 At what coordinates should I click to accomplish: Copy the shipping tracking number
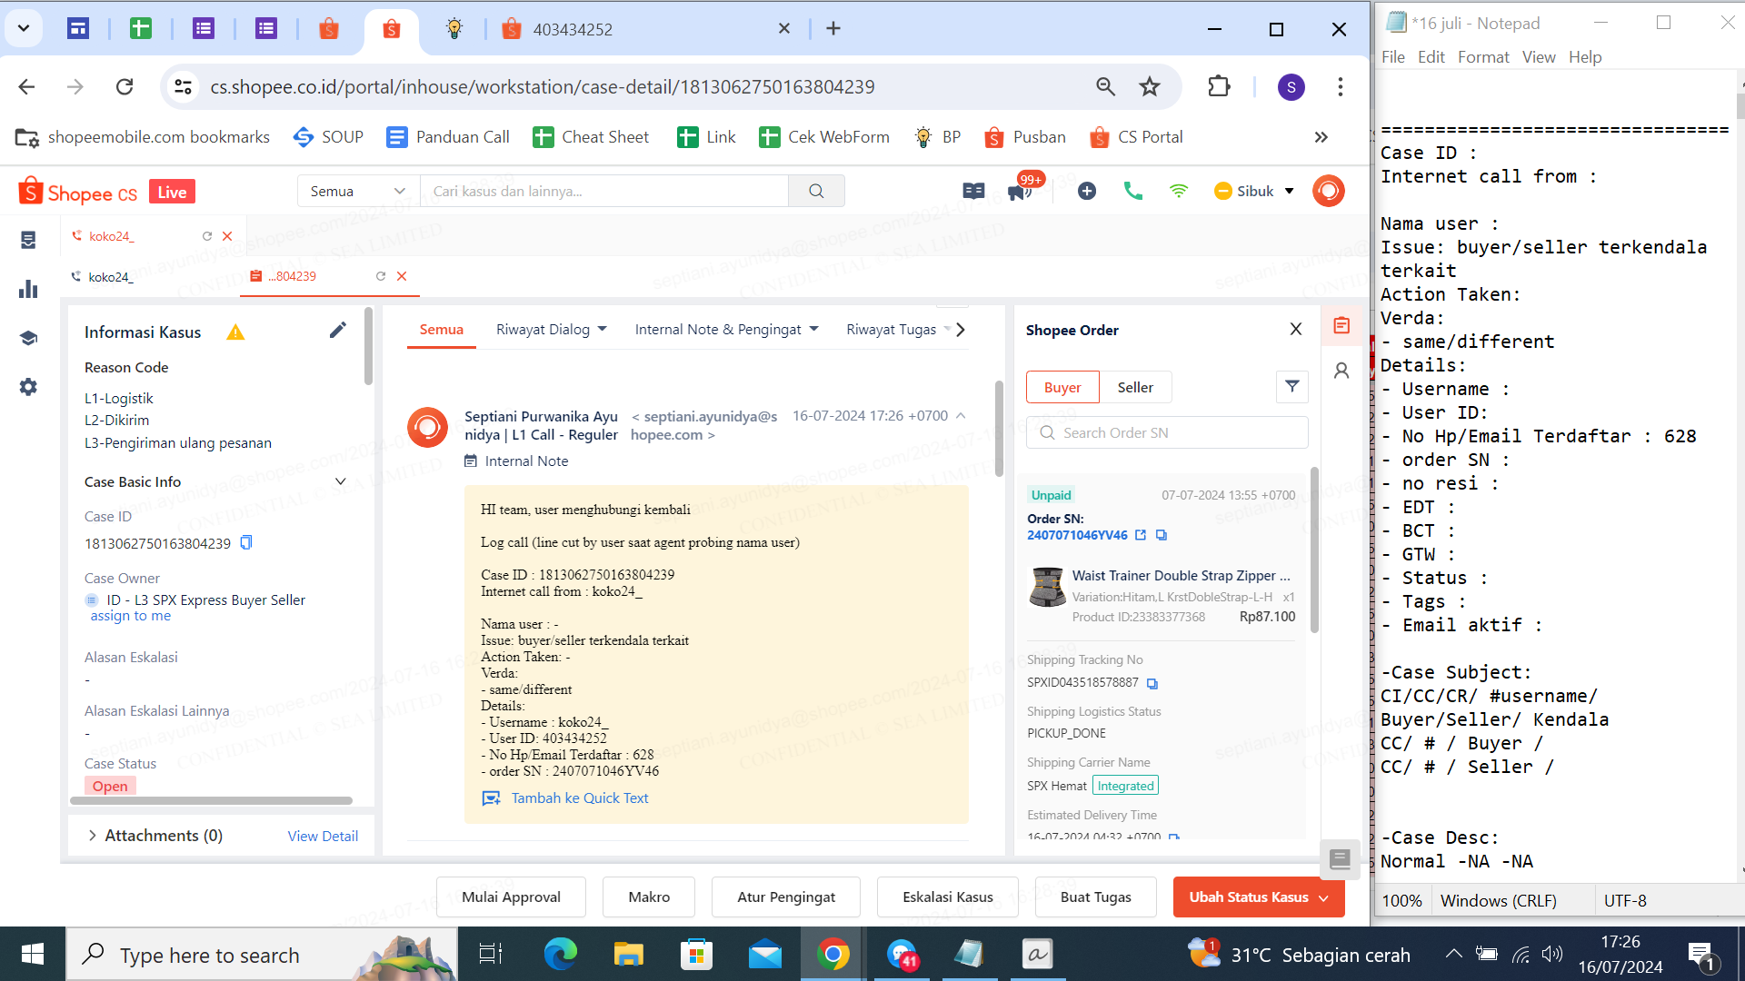pos(1152,683)
